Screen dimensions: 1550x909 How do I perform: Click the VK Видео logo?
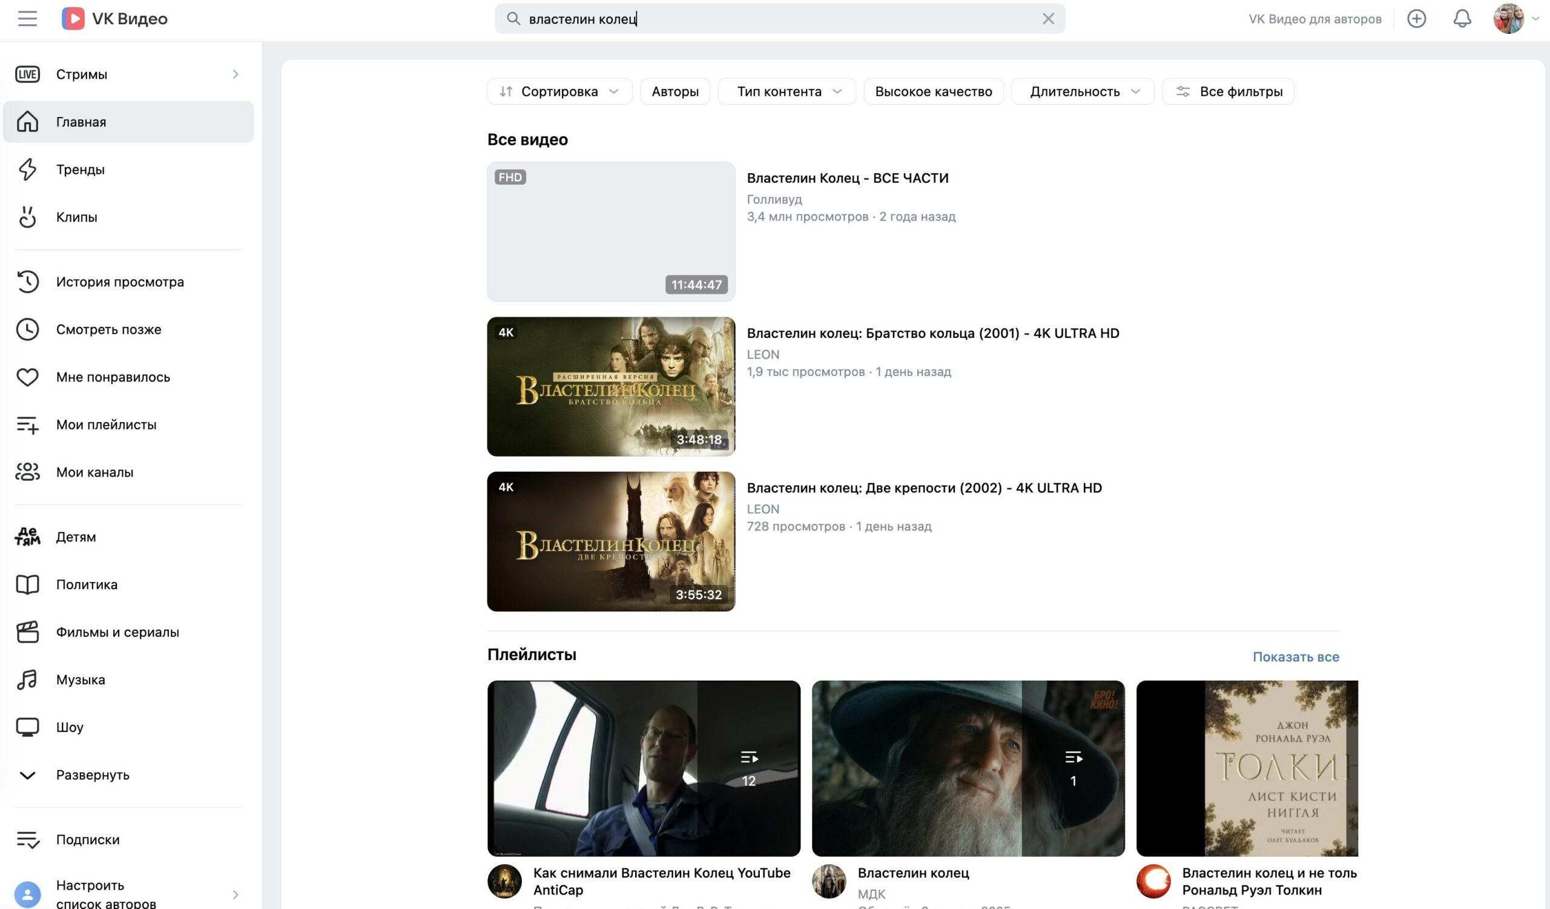point(115,18)
